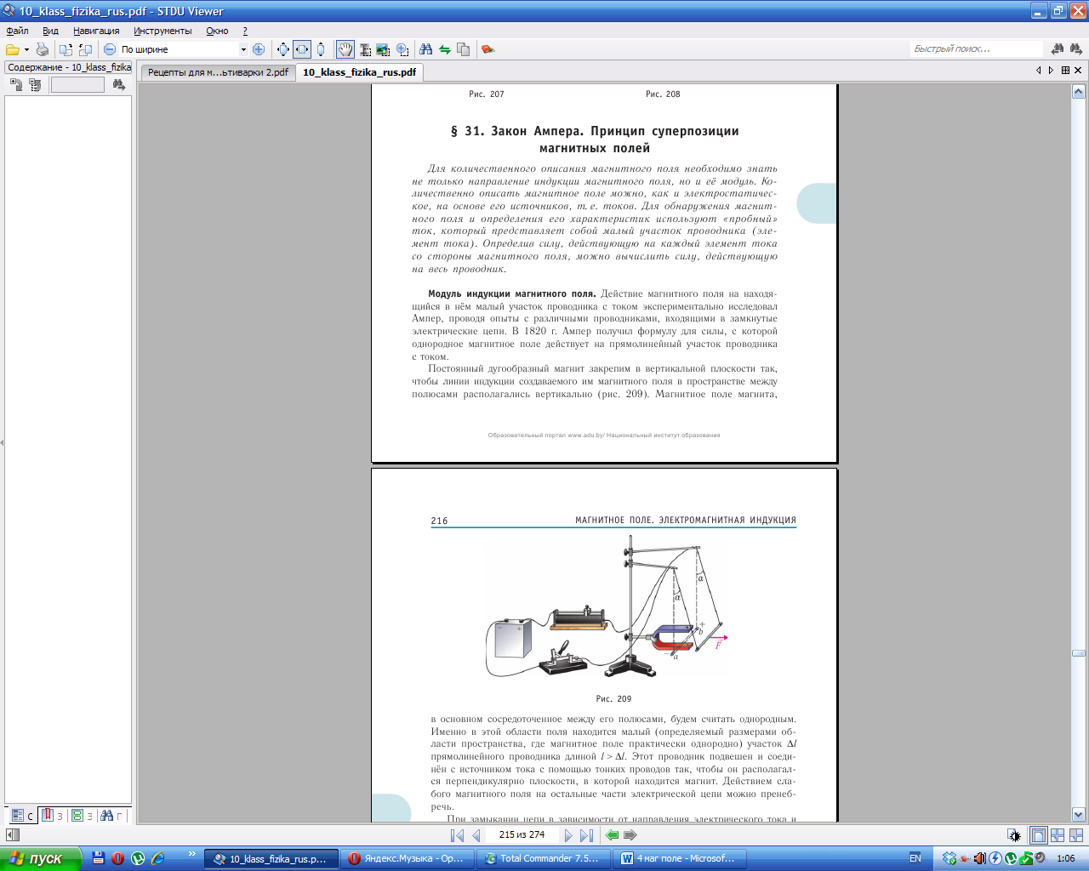The image size is (1089, 871).
Task: Open the Окно menu
Action: click(217, 31)
